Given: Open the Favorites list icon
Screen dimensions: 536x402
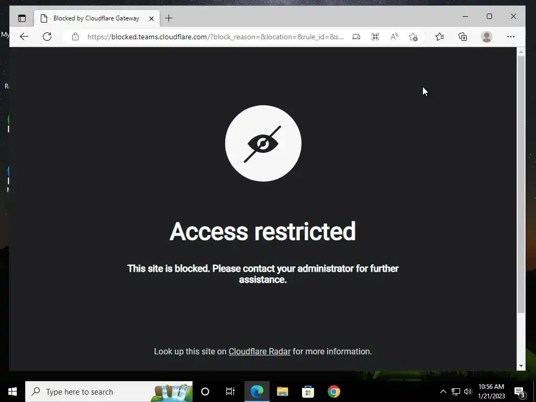Looking at the screenshot, I should 440,37.
